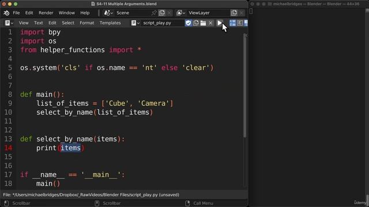Viewport: 369px width, 207px height.
Task: Open the Templates menu
Action: pos(110,23)
